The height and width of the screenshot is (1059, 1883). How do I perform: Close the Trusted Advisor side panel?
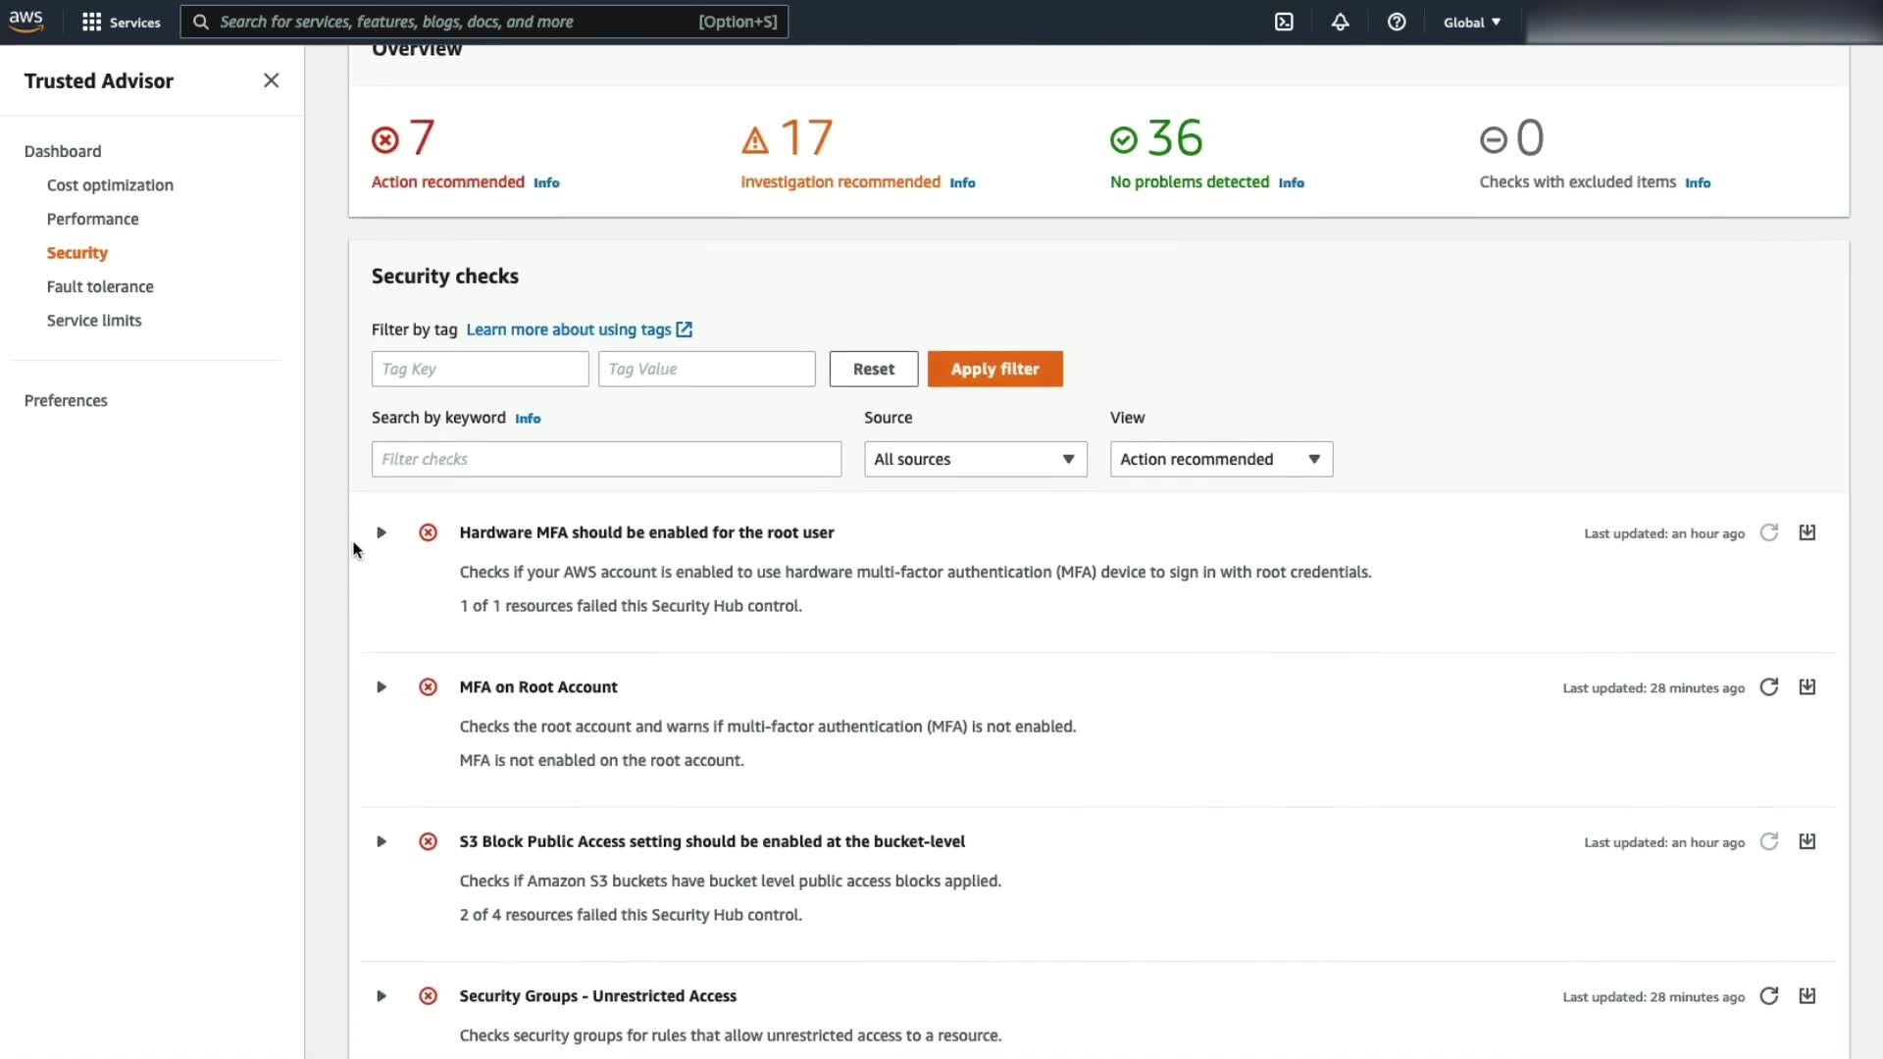click(272, 80)
